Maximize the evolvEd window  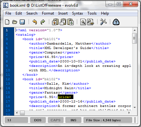click(119, 4)
